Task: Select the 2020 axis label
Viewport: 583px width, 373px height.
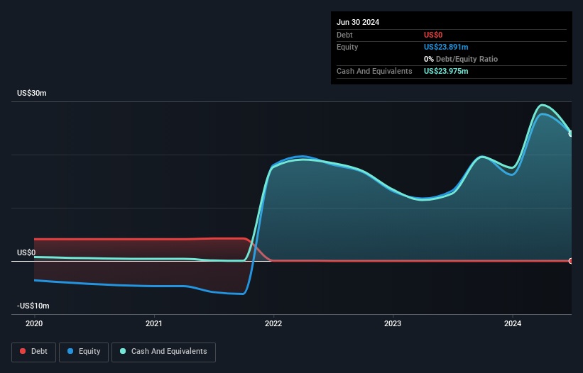Action: point(34,323)
